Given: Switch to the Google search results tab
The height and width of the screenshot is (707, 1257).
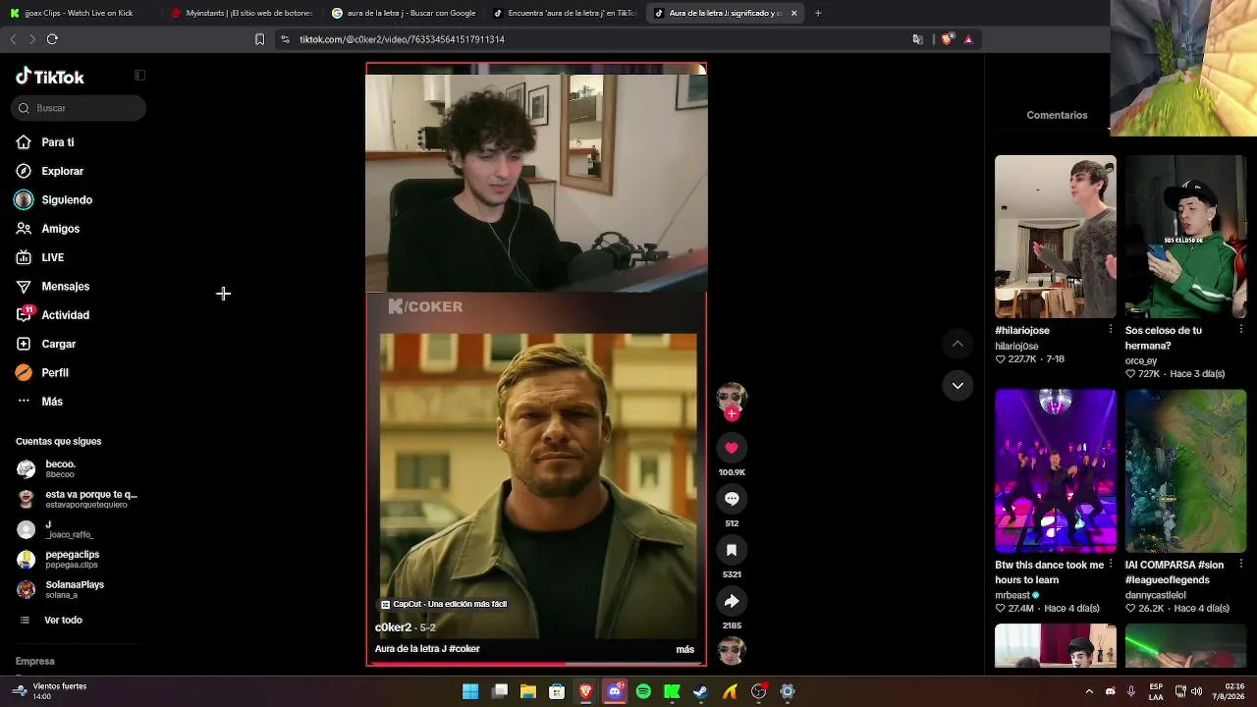Looking at the screenshot, I should (403, 13).
